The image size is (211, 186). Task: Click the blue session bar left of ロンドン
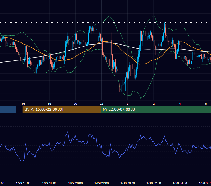click(x=8, y=109)
